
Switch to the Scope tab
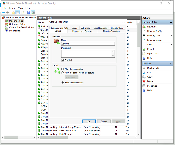(75, 28)
